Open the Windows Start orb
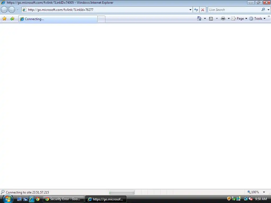 click(8, 199)
